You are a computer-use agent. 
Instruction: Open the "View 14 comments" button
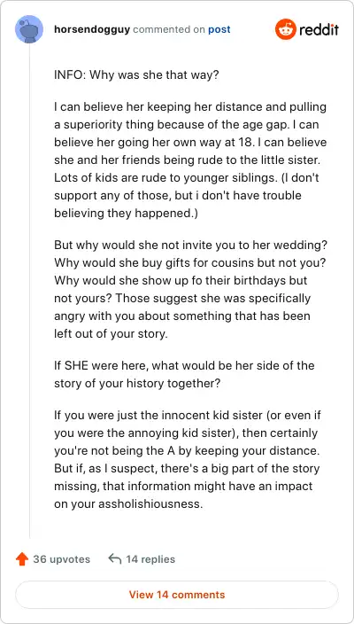(x=177, y=595)
